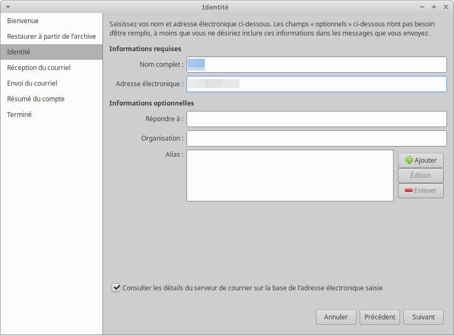
Task: Open Réception du courriel step
Action: pos(39,68)
